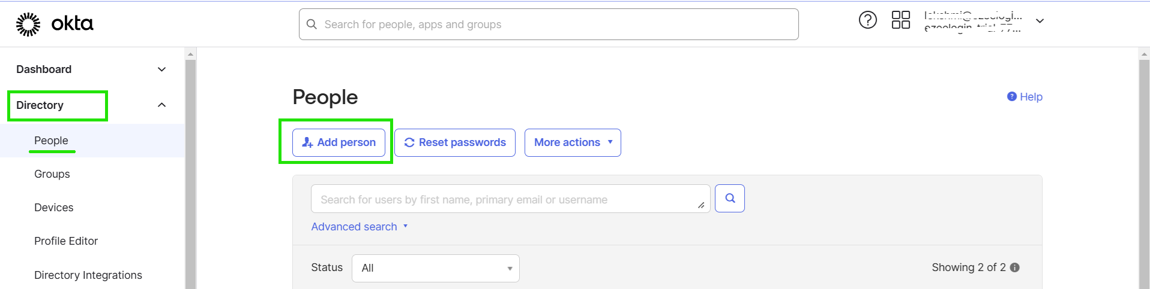This screenshot has height=289, width=1150.
Task: Select Profile Editor in sidebar
Action: coord(66,241)
